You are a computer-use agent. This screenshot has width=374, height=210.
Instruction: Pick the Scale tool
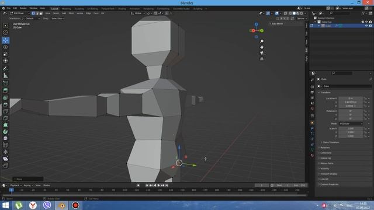pos(5,54)
